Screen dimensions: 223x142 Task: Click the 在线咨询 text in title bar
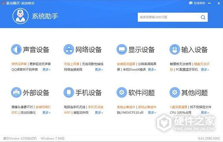[x=199, y=3]
